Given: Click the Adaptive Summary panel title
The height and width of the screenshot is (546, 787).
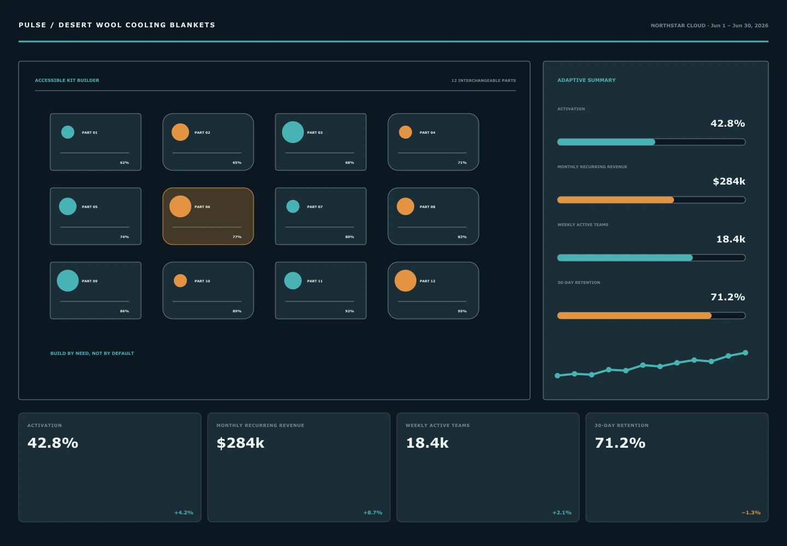Looking at the screenshot, I should (586, 80).
